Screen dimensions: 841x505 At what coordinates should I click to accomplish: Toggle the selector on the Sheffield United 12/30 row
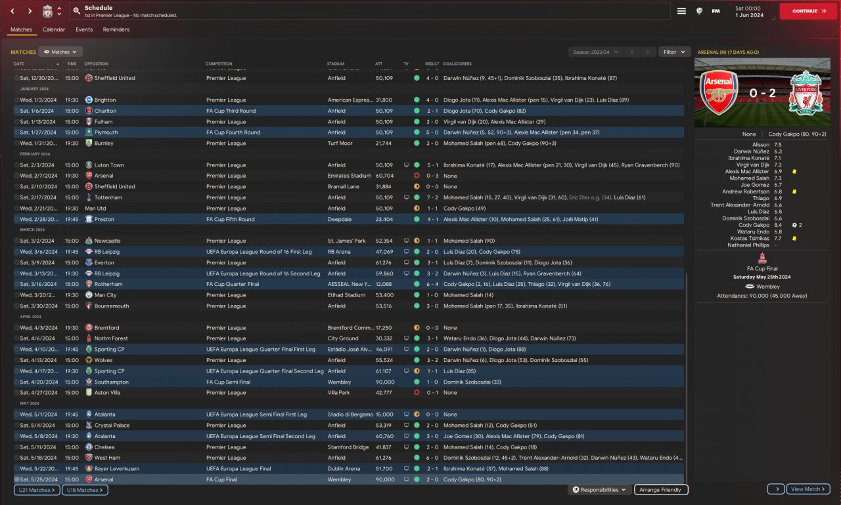pyautogui.click(x=16, y=78)
